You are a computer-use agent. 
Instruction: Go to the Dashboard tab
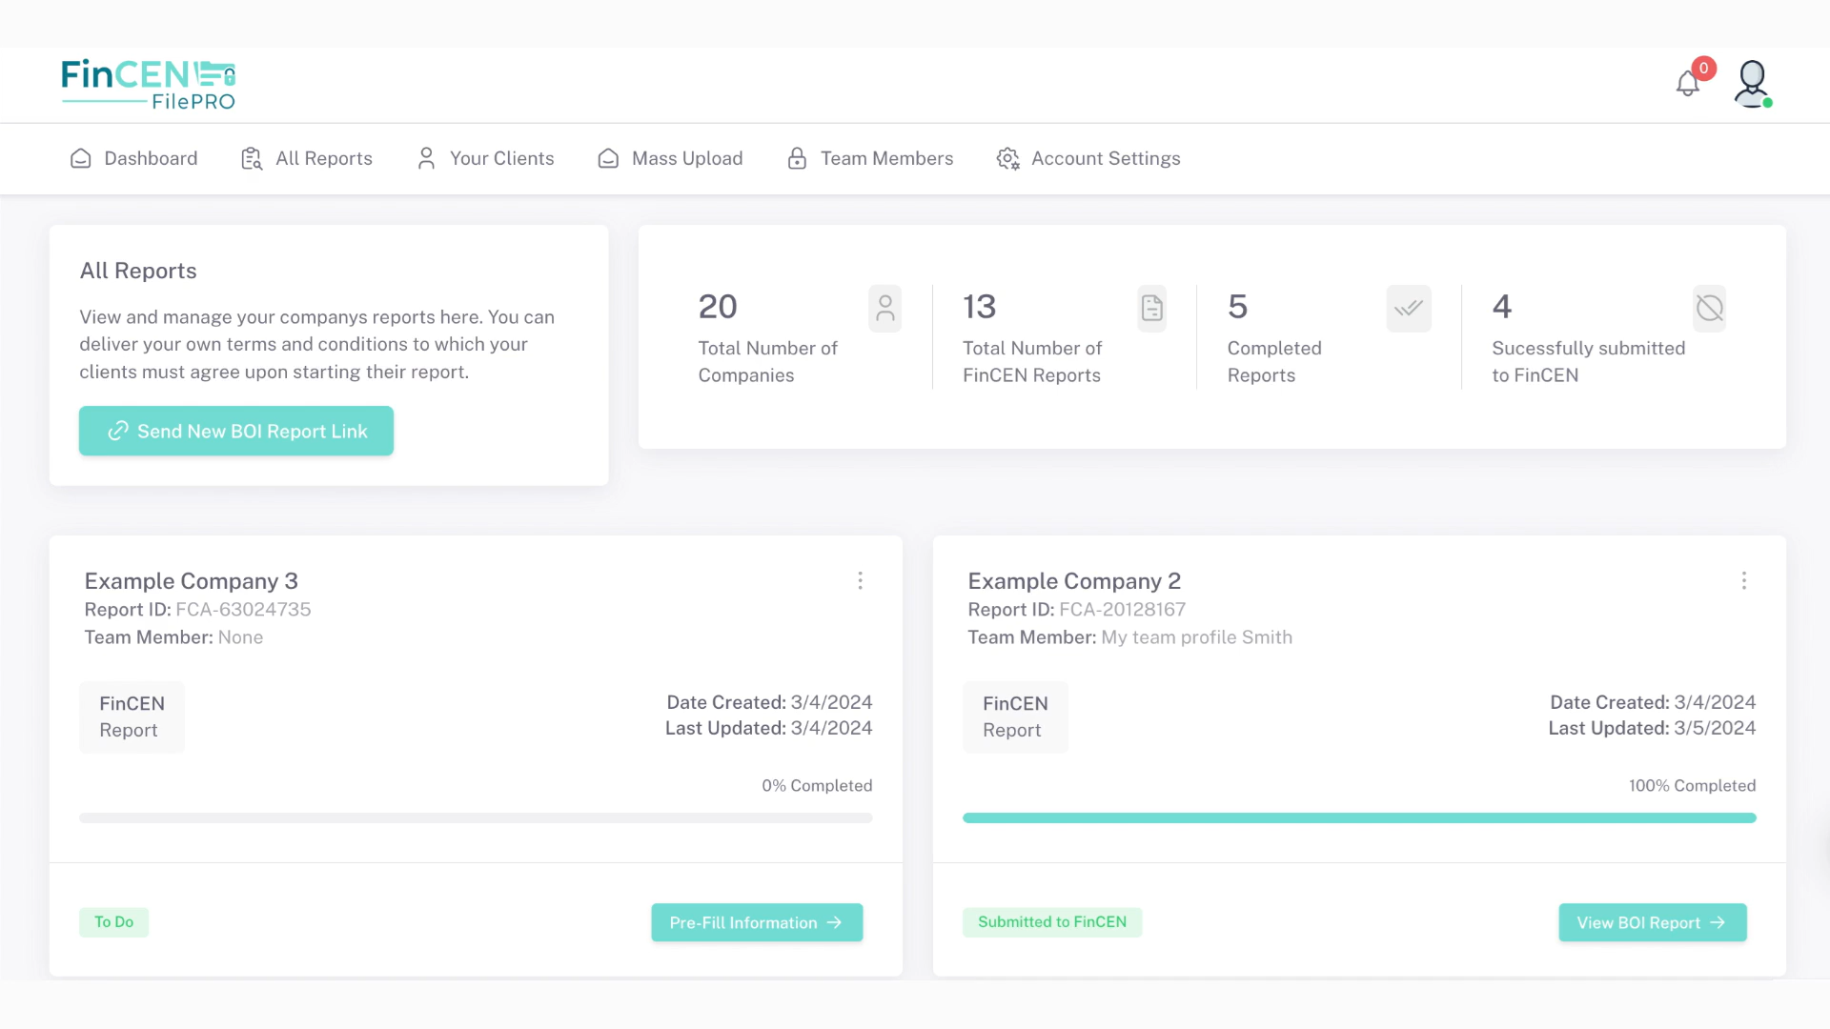click(x=134, y=158)
